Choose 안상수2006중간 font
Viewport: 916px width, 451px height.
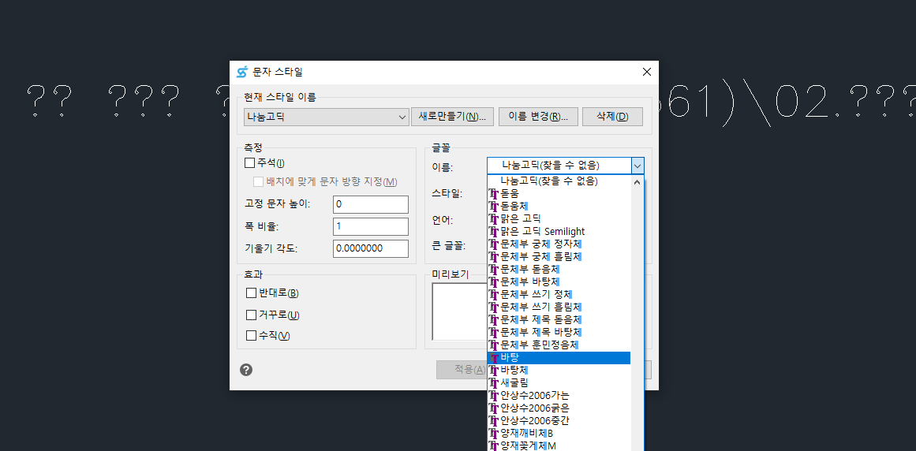[x=559, y=421]
